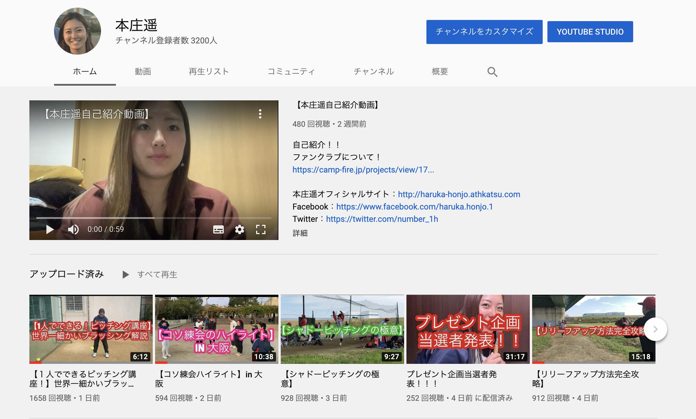Mute the video with speaker icon
The image size is (696, 419).
(73, 229)
